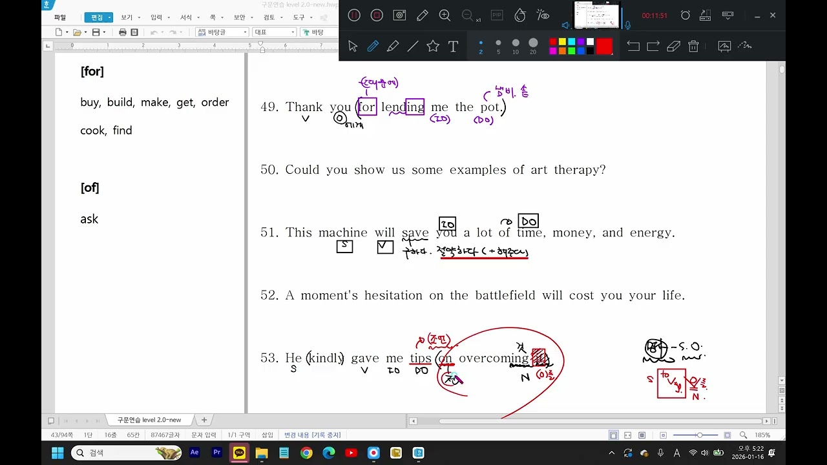
Task: Click the pencil draw icon in recorder top row
Action: tap(423, 15)
